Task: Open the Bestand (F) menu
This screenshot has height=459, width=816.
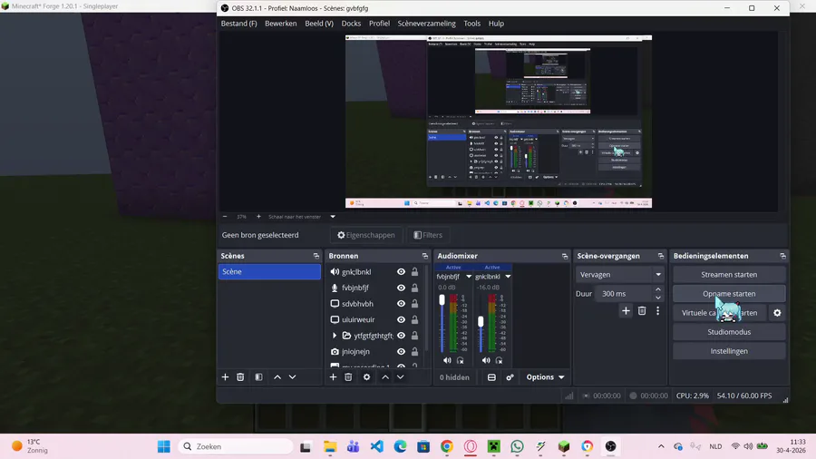Action: pos(238,24)
